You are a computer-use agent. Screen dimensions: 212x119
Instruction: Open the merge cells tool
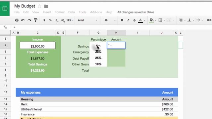coord(169,20)
